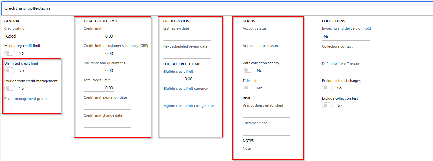Enable the With collection agency toggle

(248, 70)
